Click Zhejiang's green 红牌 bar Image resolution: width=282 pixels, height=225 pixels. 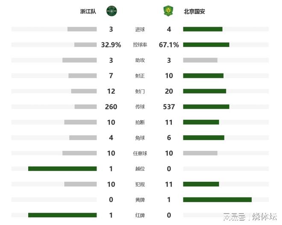point(62,215)
